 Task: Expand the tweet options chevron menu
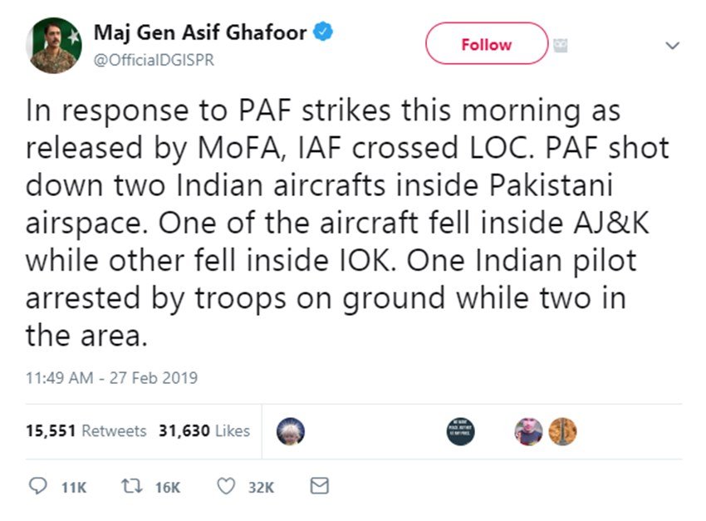pyautogui.click(x=673, y=46)
